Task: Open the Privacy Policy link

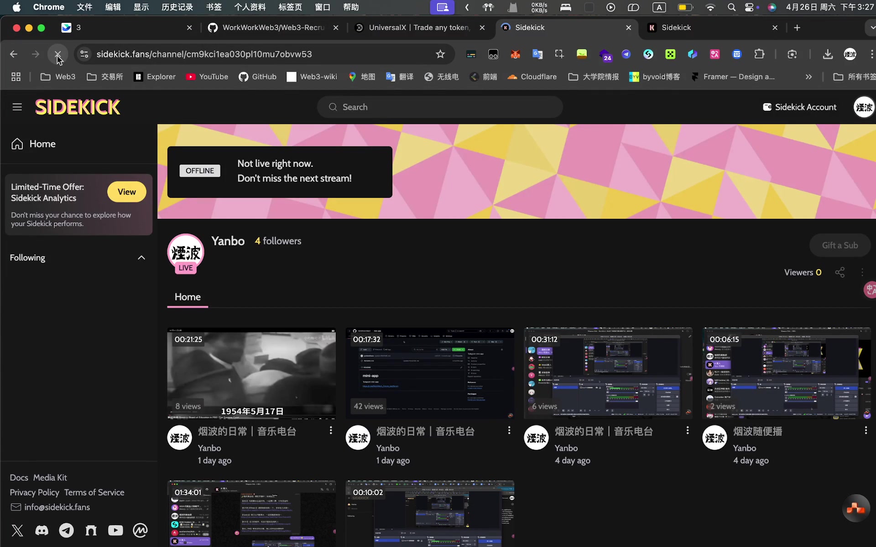Action: [35, 492]
